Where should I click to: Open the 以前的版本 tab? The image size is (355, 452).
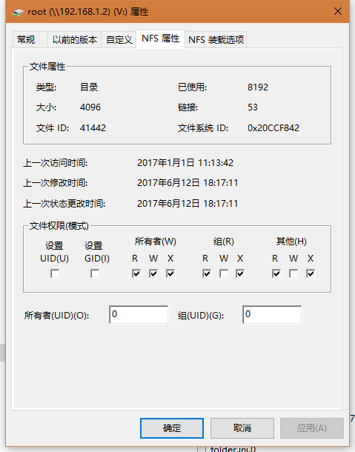74,39
